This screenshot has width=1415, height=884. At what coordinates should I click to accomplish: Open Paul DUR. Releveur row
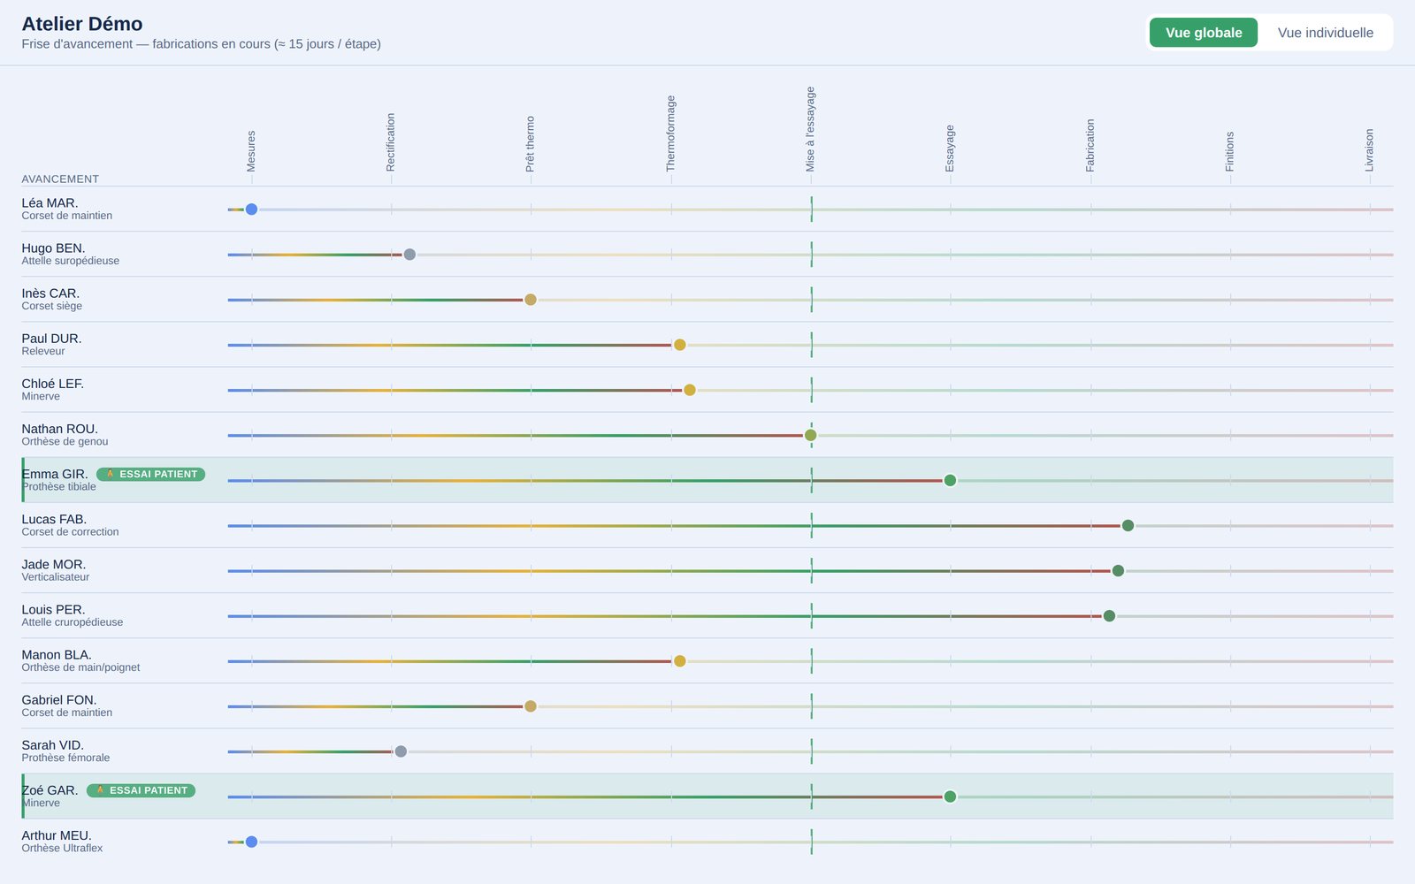tap(707, 345)
